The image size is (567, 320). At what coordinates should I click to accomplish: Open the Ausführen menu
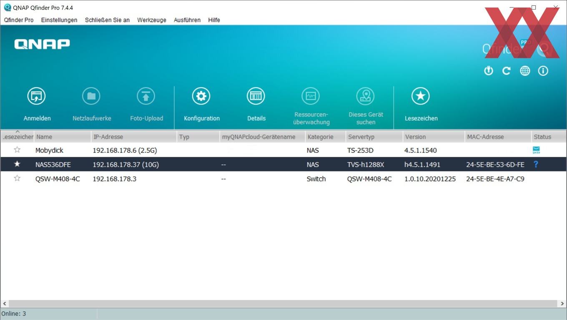click(187, 20)
